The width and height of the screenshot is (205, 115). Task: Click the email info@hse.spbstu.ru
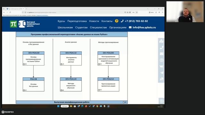click(x=144, y=27)
